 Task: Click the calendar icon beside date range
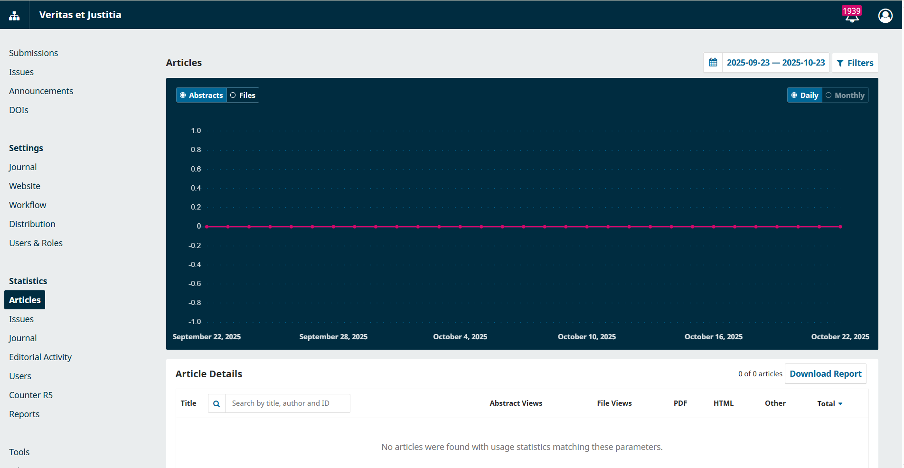713,63
